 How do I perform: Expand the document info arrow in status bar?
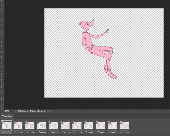click(51, 111)
